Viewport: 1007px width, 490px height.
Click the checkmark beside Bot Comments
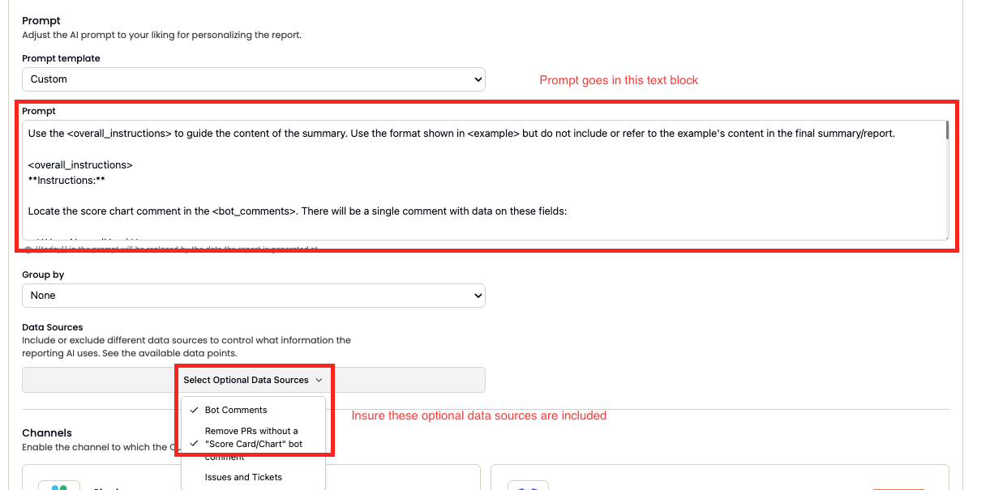194,410
